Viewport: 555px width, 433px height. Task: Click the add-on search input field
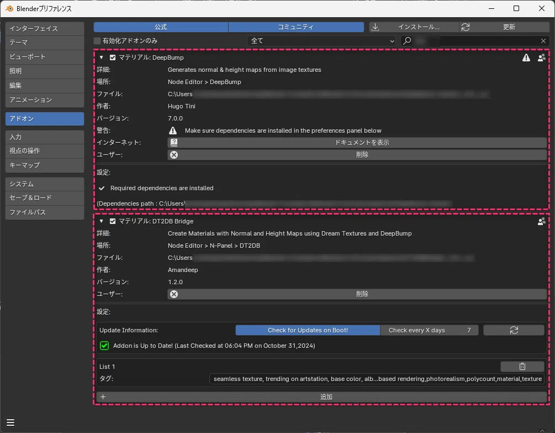pos(476,41)
